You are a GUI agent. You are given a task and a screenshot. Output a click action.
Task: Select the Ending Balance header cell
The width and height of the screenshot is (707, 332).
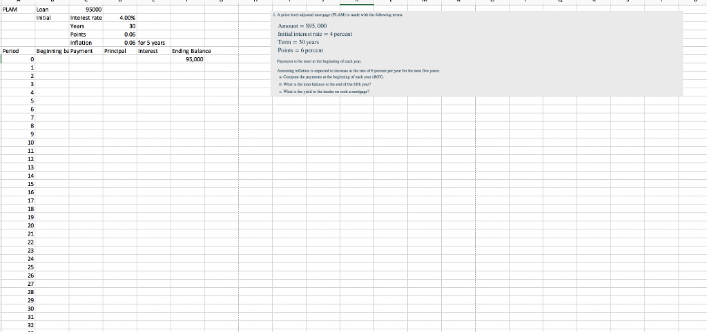click(188, 51)
